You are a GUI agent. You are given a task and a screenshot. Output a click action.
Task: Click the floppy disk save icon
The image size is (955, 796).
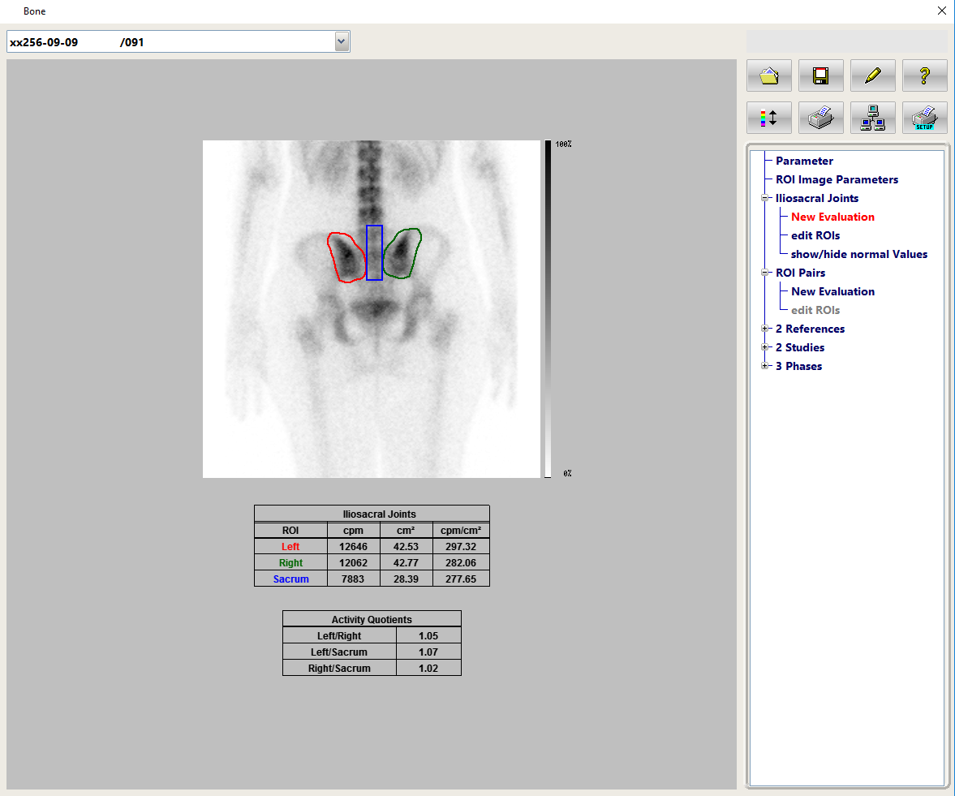pyautogui.click(x=820, y=75)
